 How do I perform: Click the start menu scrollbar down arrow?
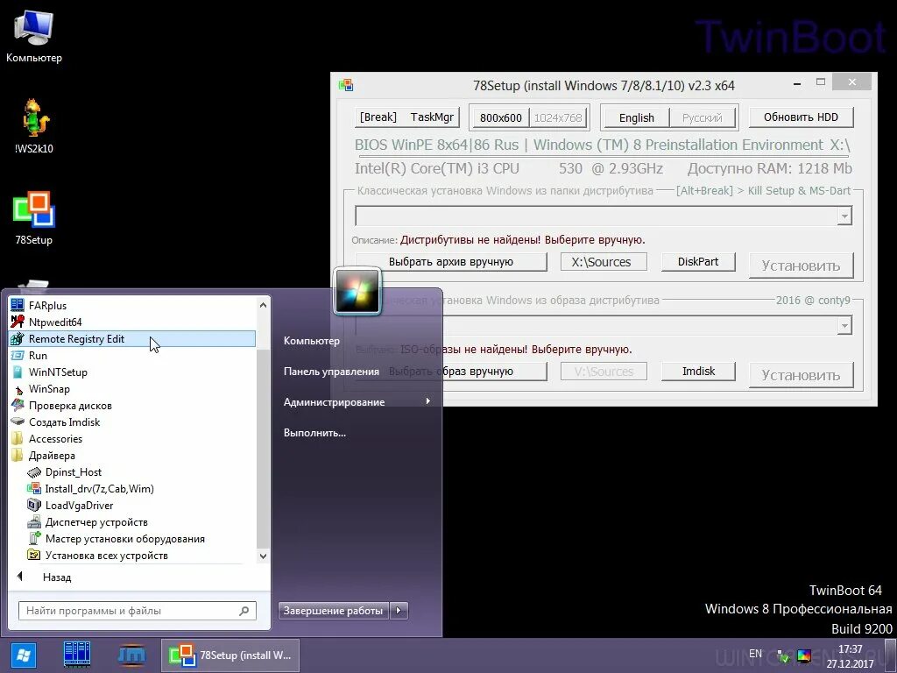(x=263, y=556)
